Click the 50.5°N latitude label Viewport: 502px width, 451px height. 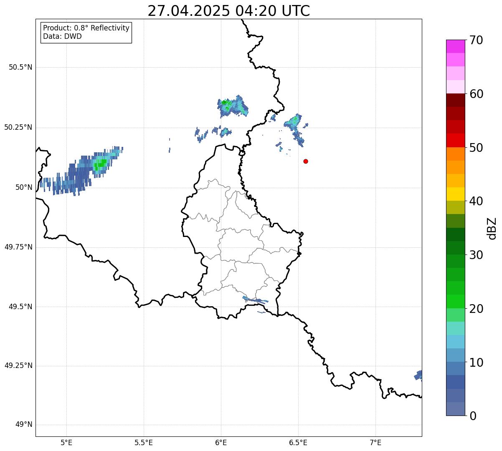20,67
